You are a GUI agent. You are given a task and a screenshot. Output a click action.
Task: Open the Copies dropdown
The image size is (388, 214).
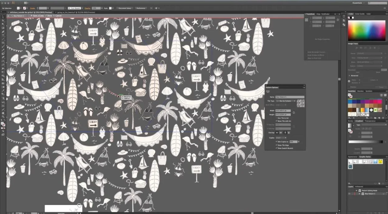click(x=281, y=138)
